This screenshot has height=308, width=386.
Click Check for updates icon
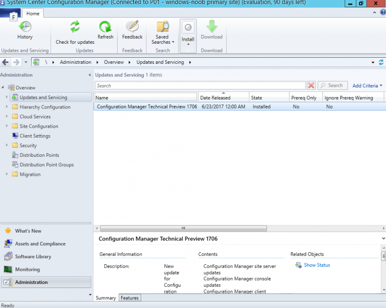click(75, 27)
